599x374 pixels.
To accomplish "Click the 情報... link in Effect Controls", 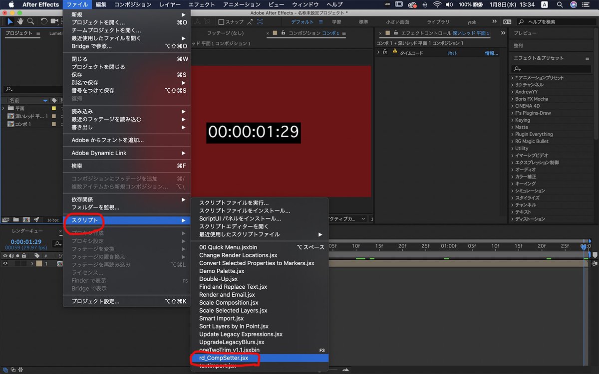I will pos(491,53).
